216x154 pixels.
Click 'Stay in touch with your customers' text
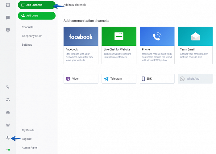[79, 57]
